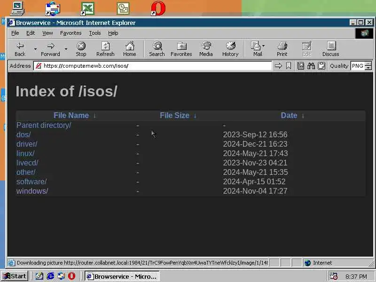Viewport: 376px width, 282px height.
Task: Open the Back history dropdown arrow
Action: 35,49
